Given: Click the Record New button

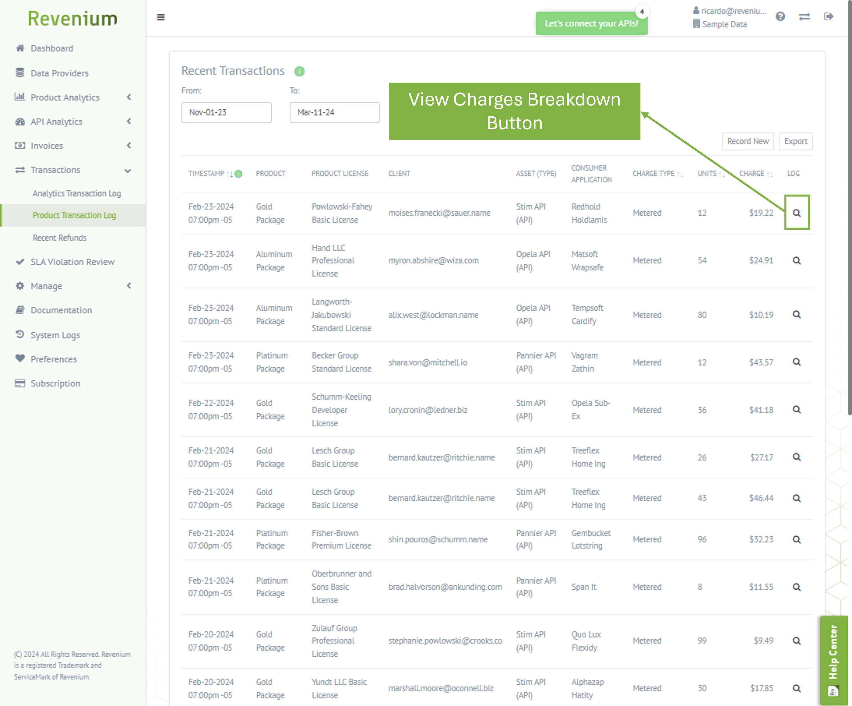Looking at the screenshot, I should [x=747, y=141].
